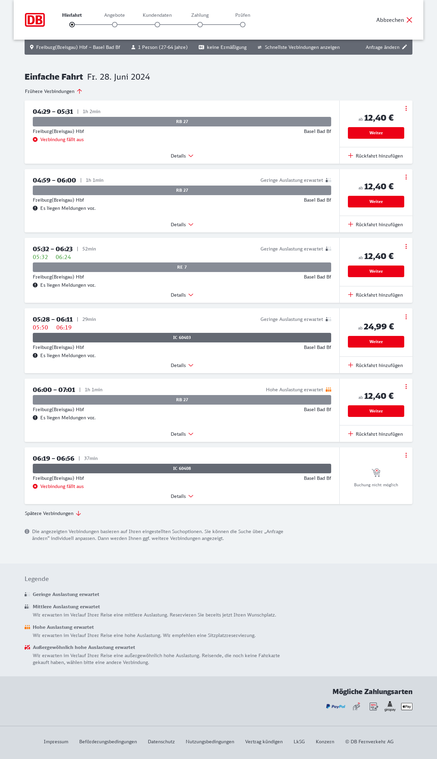Viewport: 437px width, 759px height.
Task: Click the Abbrechen close X icon
Action: [409, 20]
